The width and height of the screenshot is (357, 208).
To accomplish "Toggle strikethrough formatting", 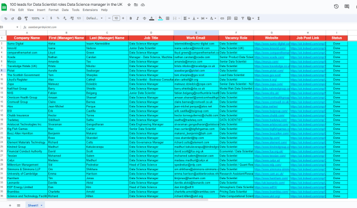I will tap(144, 18).
